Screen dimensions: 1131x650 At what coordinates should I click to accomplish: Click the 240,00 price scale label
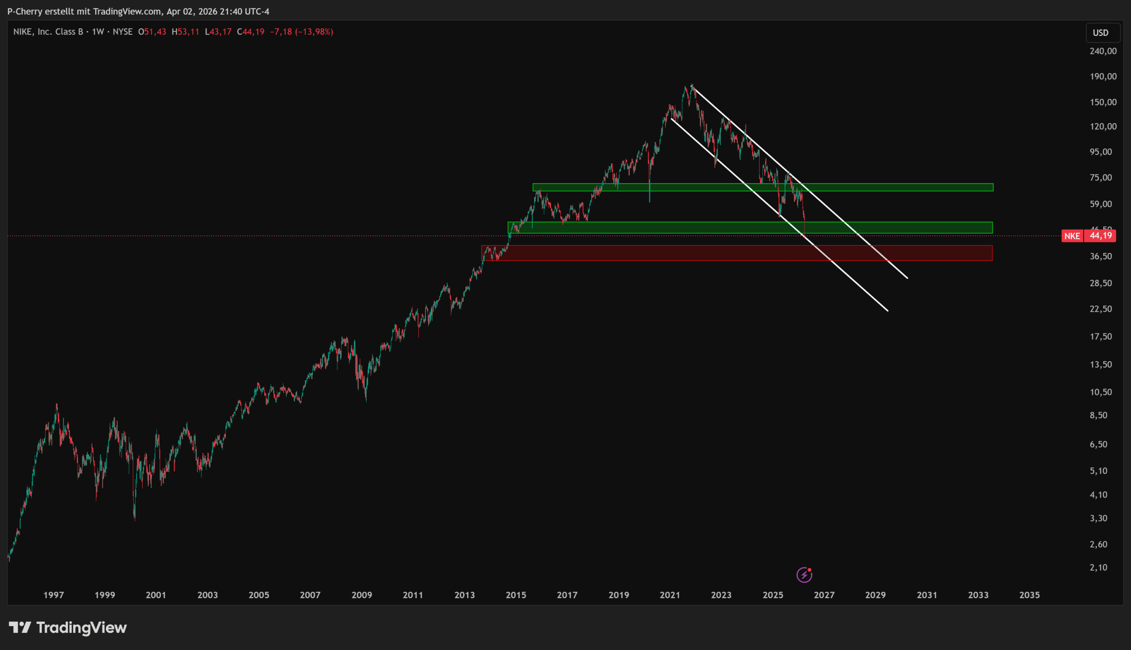point(1103,51)
